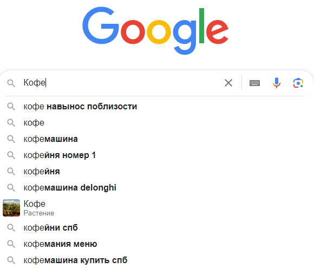The width and height of the screenshot is (314, 275).
Task: Open the on-screen keyboard icon
Action: pyautogui.click(x=254, y=83)
